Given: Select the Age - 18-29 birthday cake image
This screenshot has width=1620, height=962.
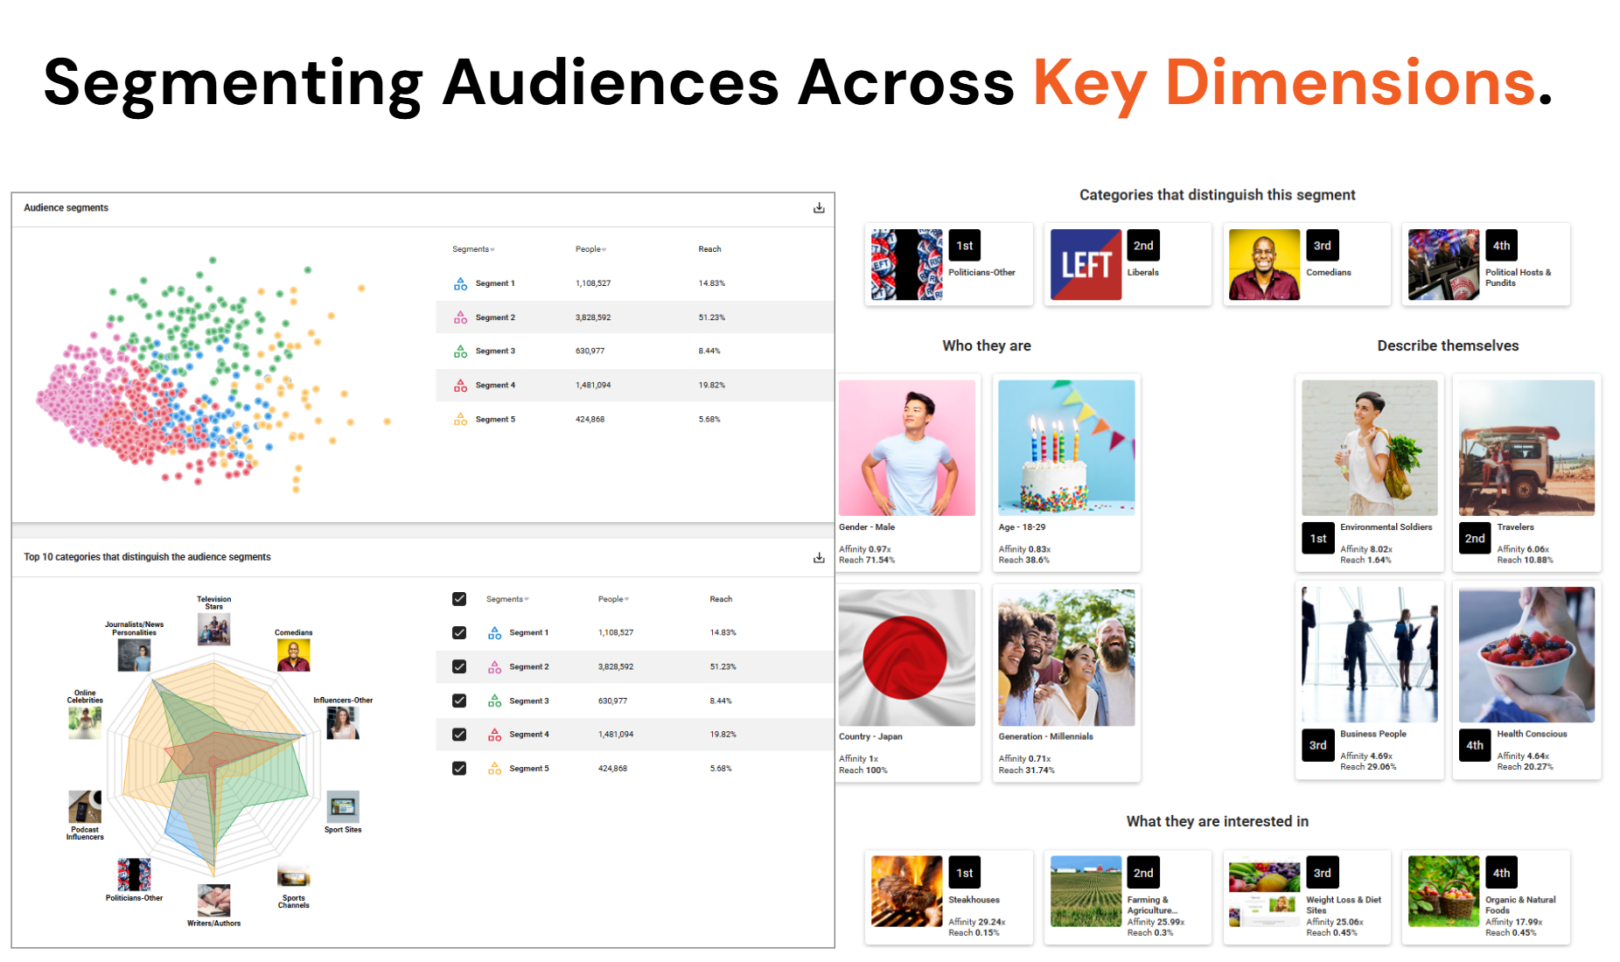Looking at the screenshot, I should click(x=1066, y=448).
